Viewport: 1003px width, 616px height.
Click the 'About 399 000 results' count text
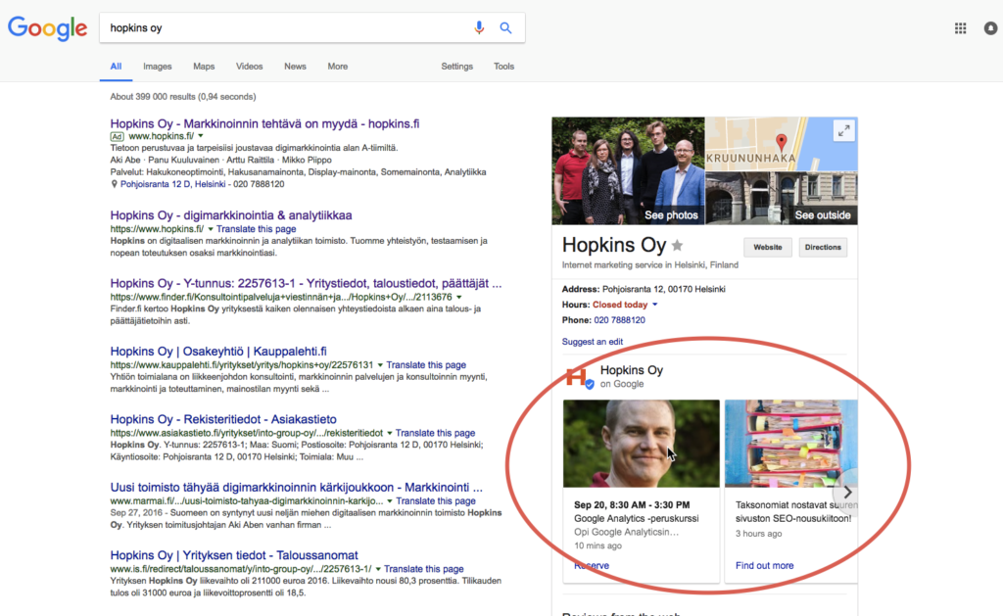click(183, 97)
